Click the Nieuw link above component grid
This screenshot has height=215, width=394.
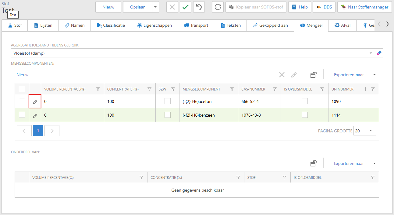click(23, 75)
